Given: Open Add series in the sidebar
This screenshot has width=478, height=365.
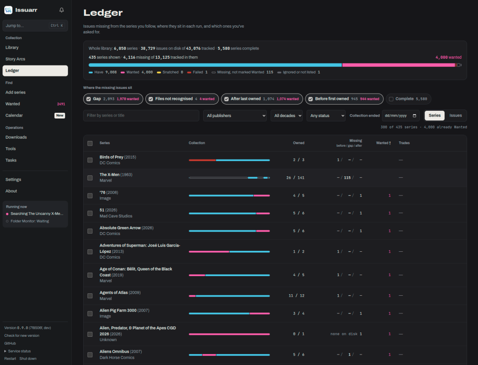Looking at the screenshot, I should coord(35,92).
